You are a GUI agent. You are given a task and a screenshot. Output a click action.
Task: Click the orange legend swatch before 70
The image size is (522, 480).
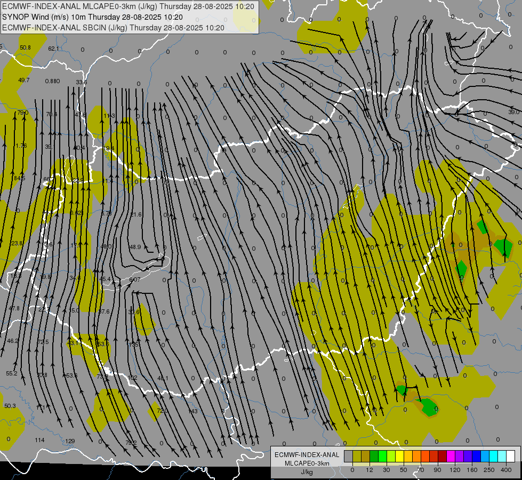click(x=417, y=456)
